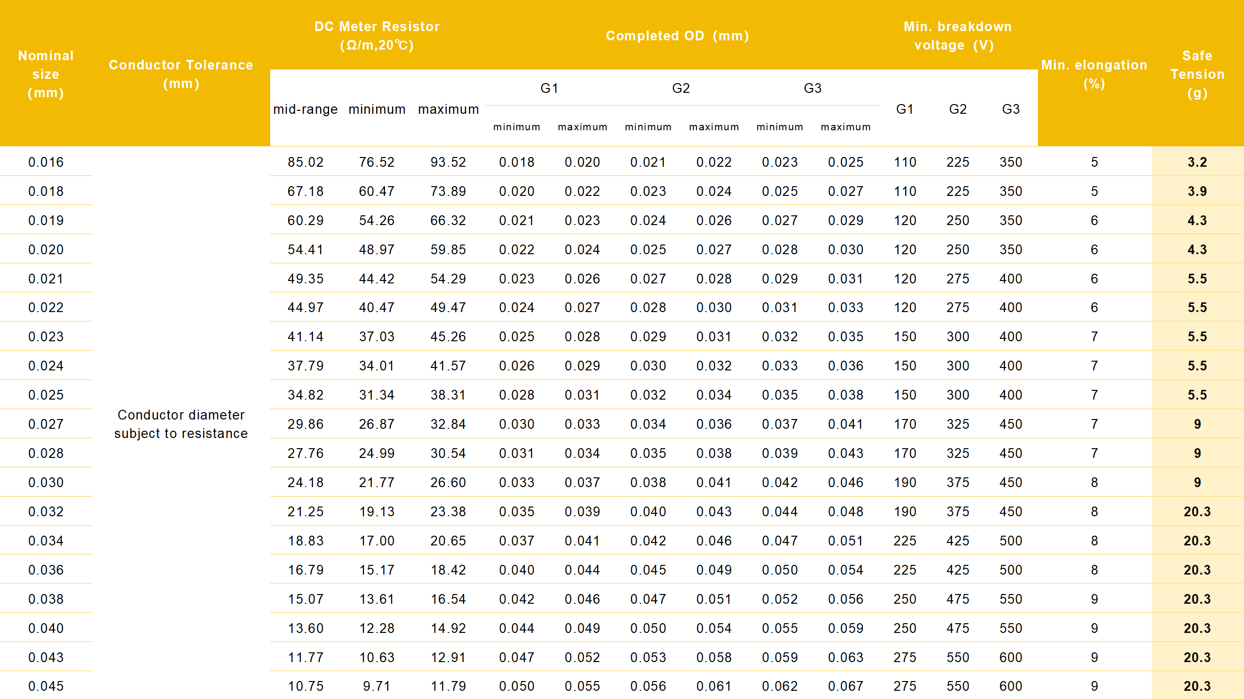Select nominal size cell 0.024
The height and width of the screenshot is (700, 1244).
pos(46,366)
